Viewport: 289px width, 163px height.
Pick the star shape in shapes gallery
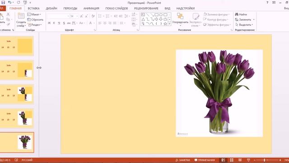[165, 24]
